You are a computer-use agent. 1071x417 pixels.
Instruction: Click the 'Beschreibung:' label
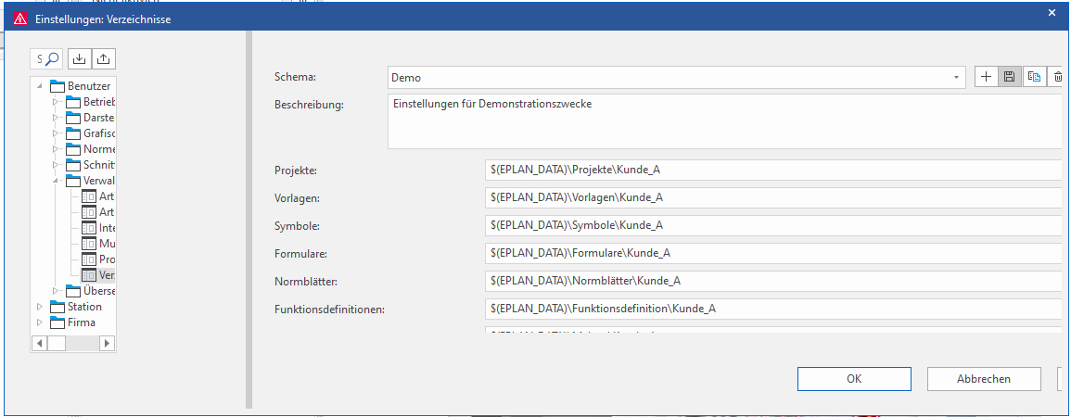click(x=309, y=105)
